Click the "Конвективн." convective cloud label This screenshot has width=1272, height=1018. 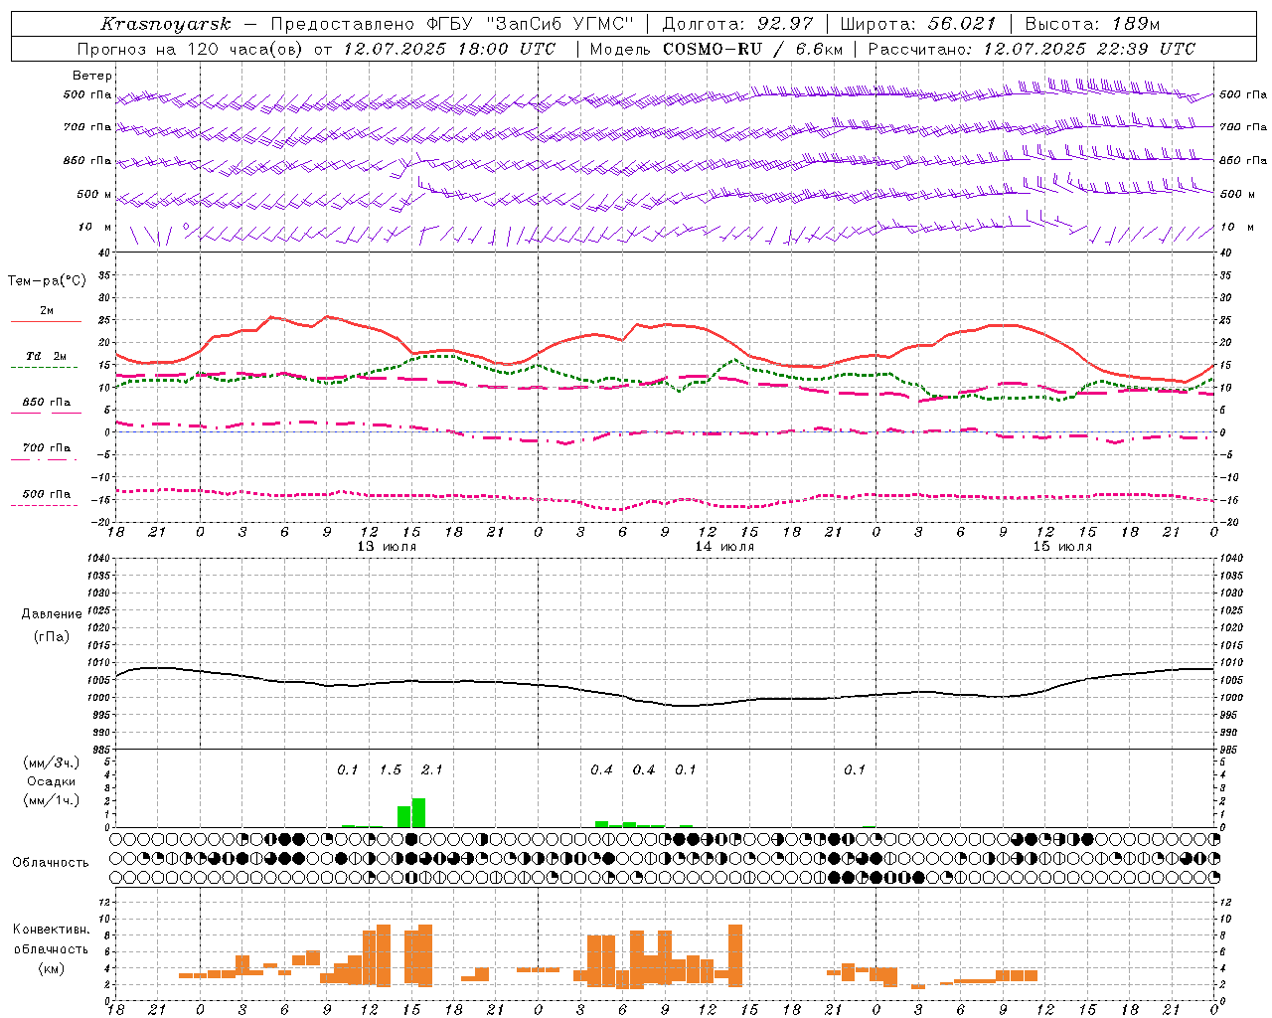tap(52, 930)
